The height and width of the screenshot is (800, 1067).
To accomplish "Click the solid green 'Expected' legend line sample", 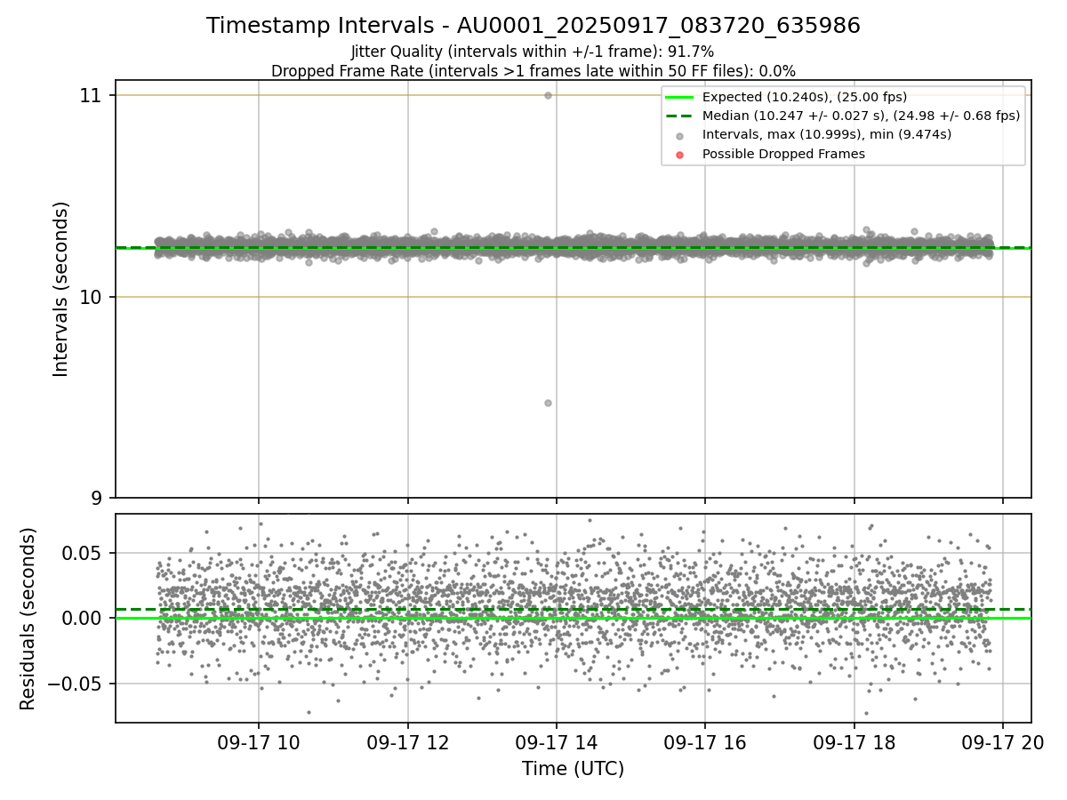I will click(x=679, y=97).
